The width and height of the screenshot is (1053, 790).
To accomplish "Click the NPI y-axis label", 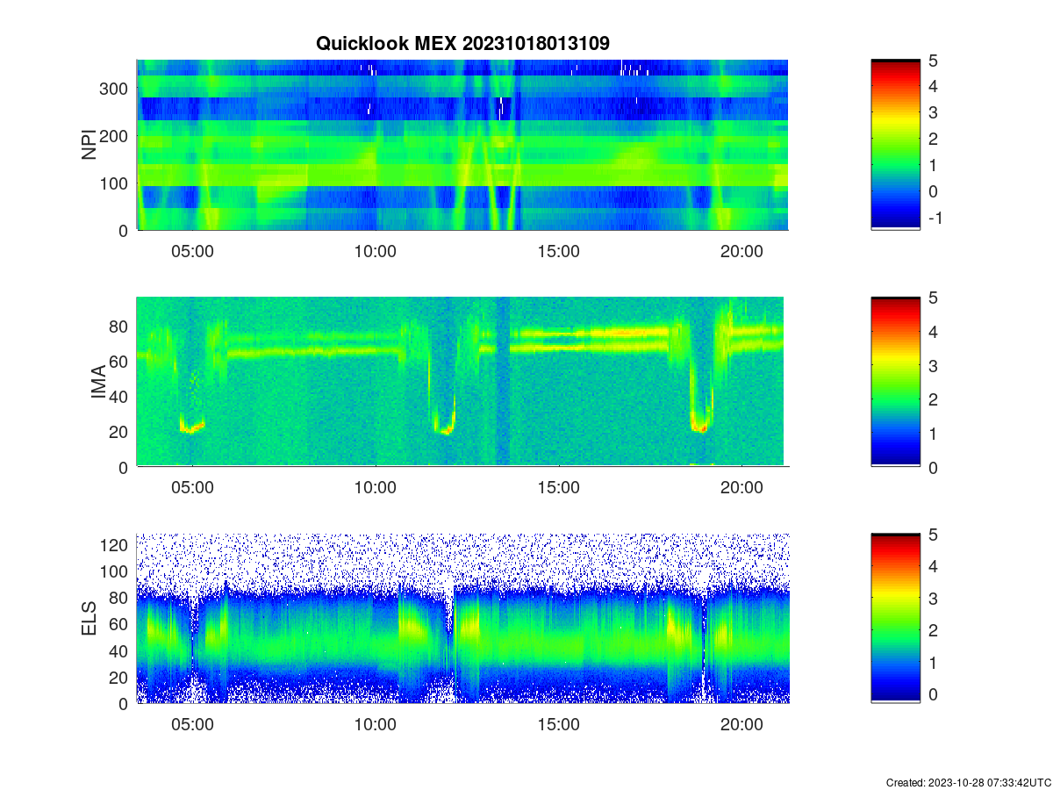I will 90,145.
